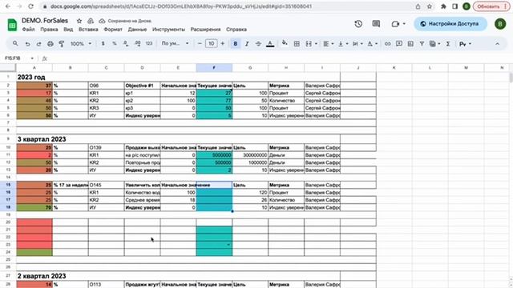Select the column F header
The width and height of the screenshot is (513, 288).
tap(214, 67)
